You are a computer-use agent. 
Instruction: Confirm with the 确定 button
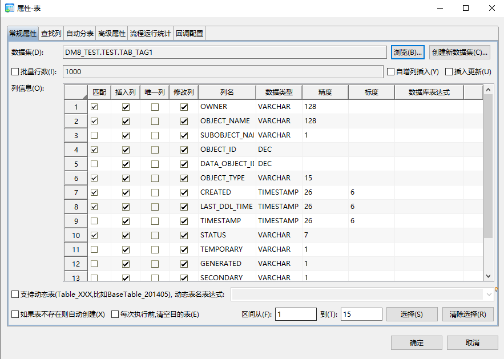pos(417,343)
